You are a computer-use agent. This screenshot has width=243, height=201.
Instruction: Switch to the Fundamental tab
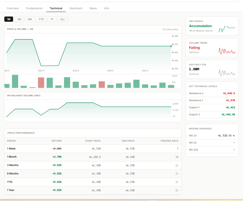coord(34,8)
